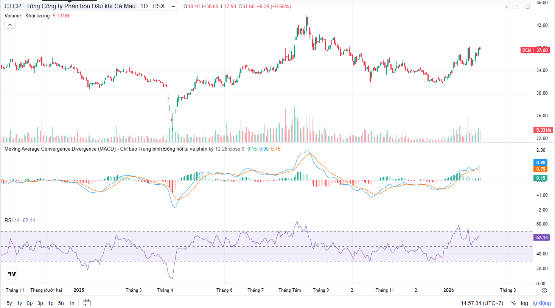Click the orange 0.75 signal axis label
This screenshot has width=555, height=308.
541,169
